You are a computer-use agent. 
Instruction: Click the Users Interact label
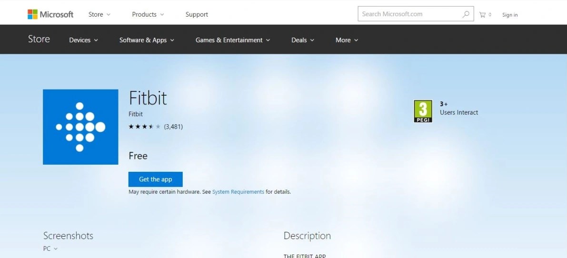pos(459,112)
